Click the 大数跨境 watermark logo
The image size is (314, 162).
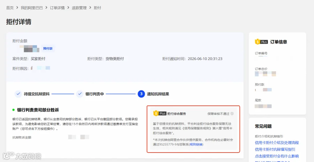(x=22, y=156)
